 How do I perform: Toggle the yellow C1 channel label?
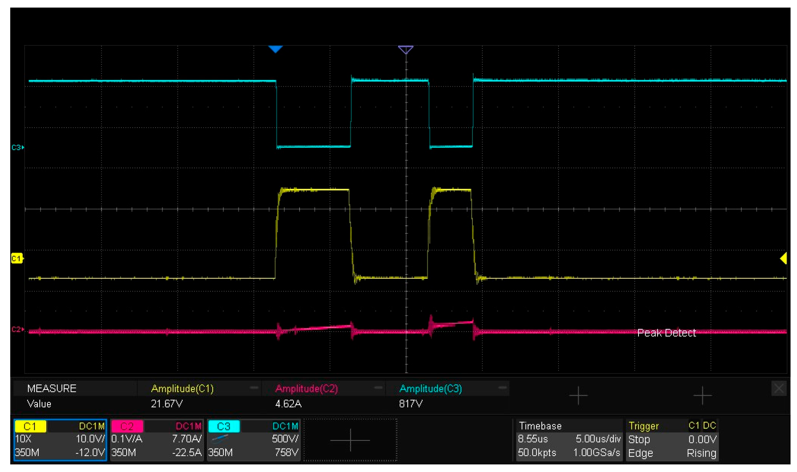click(x=30, y=426)
